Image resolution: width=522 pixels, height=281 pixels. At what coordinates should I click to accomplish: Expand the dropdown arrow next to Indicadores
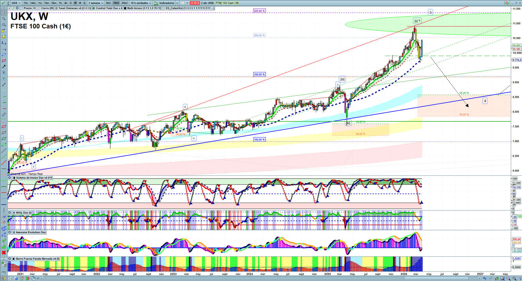(x=177, y=3)
